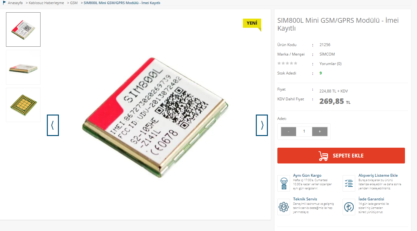Click the flag icon next to Anasayfa
The height and width of the screenshot is (231, 417).
4,3
